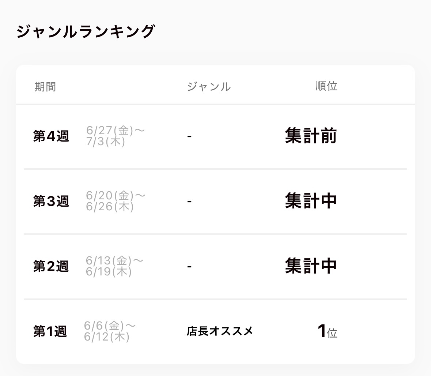Select the 第3週 row label

point(51,201)
